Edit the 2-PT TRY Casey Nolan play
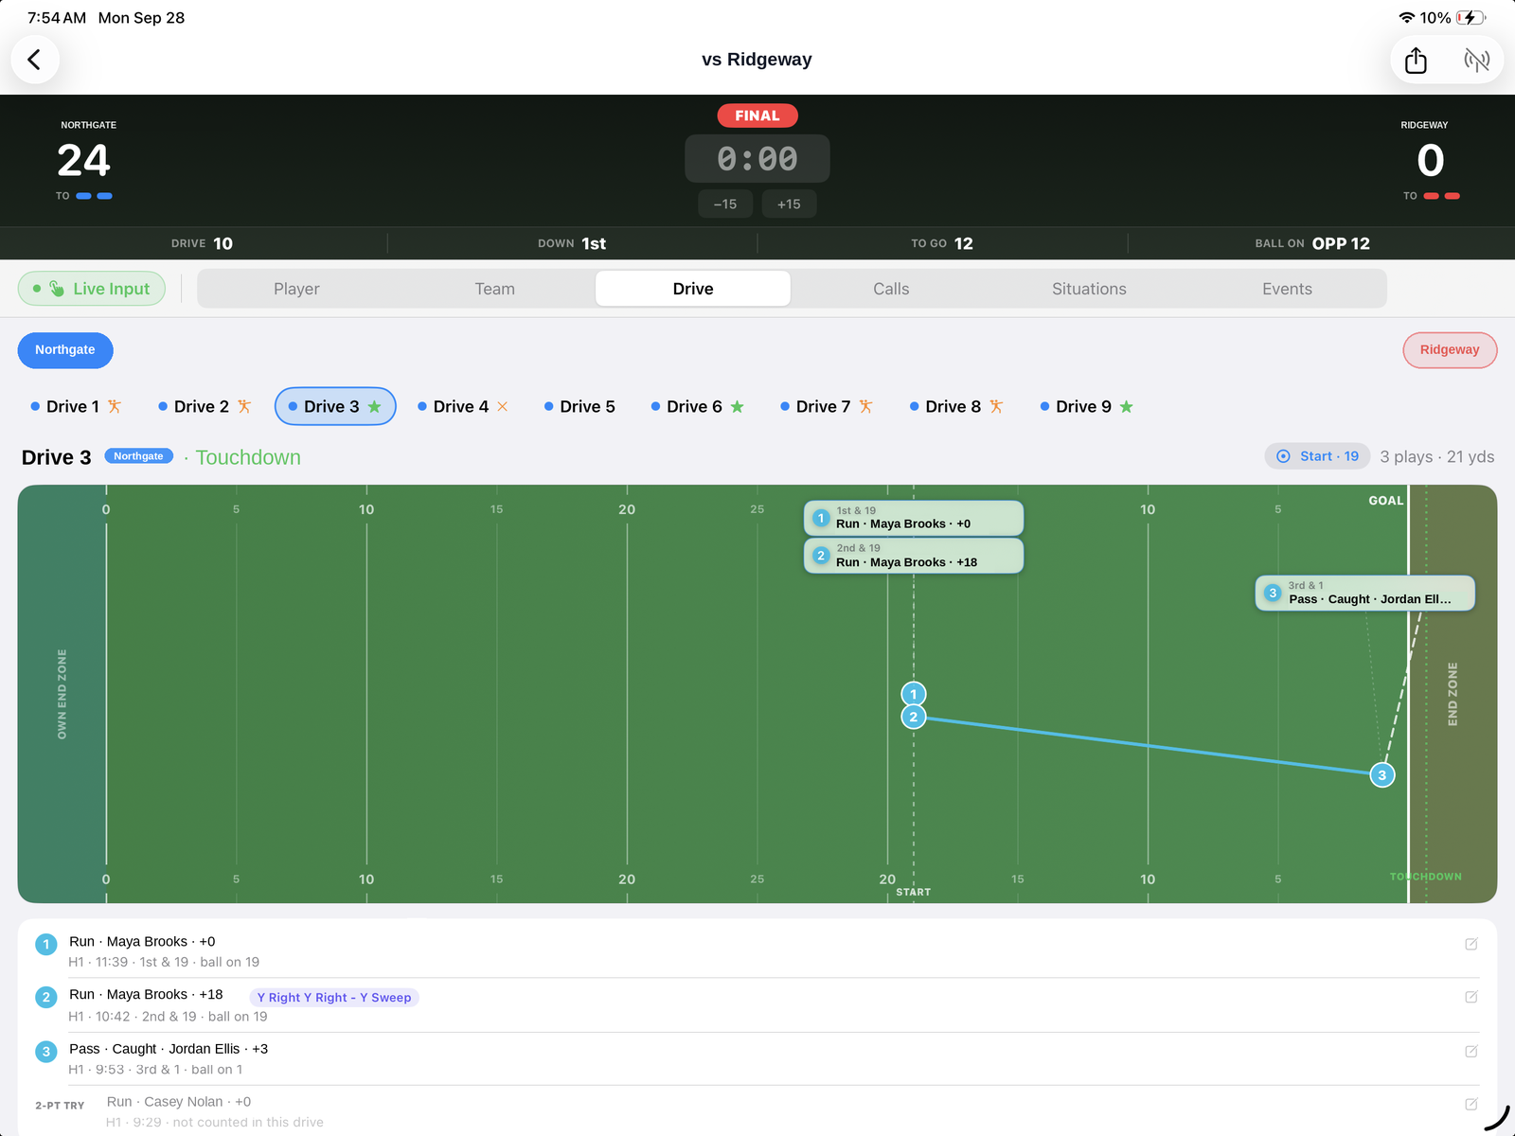Screen dimensions: 1515x1136 click(x=1471, y=1104)
